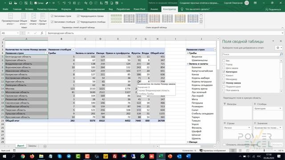285x160 pixels.
Task: Open the Количество по полю dropdown in Values area
Action: pos(280,128)
